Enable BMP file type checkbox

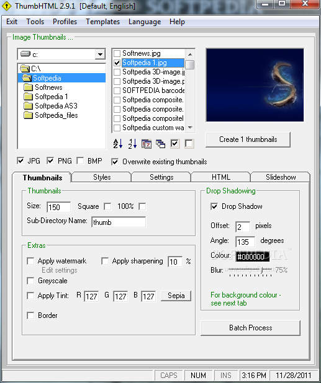tap(80, 161)
